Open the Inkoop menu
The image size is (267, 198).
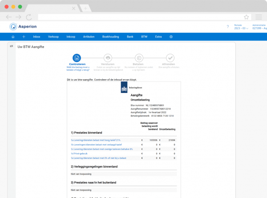pos(71,37)
